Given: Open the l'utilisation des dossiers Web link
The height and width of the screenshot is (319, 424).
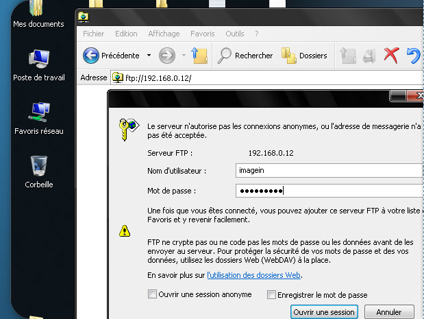Looking at the screenshot, I should (253, 275).
